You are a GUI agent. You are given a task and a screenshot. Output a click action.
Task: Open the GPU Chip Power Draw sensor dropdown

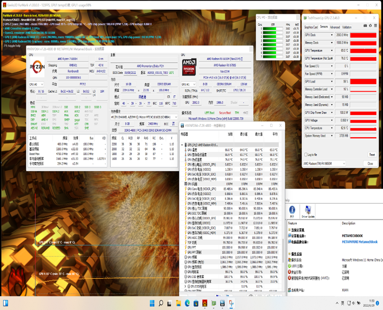332,112
